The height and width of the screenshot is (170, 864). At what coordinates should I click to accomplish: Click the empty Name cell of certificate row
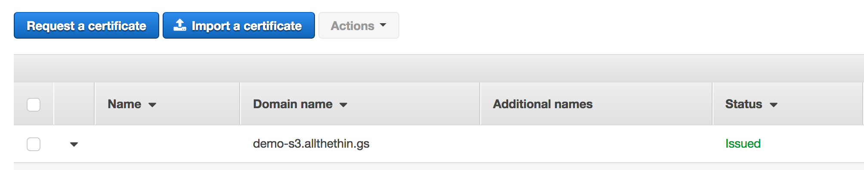(x=167, y=144)
